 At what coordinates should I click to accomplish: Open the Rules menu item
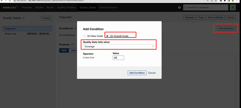(x=50, y=7)
